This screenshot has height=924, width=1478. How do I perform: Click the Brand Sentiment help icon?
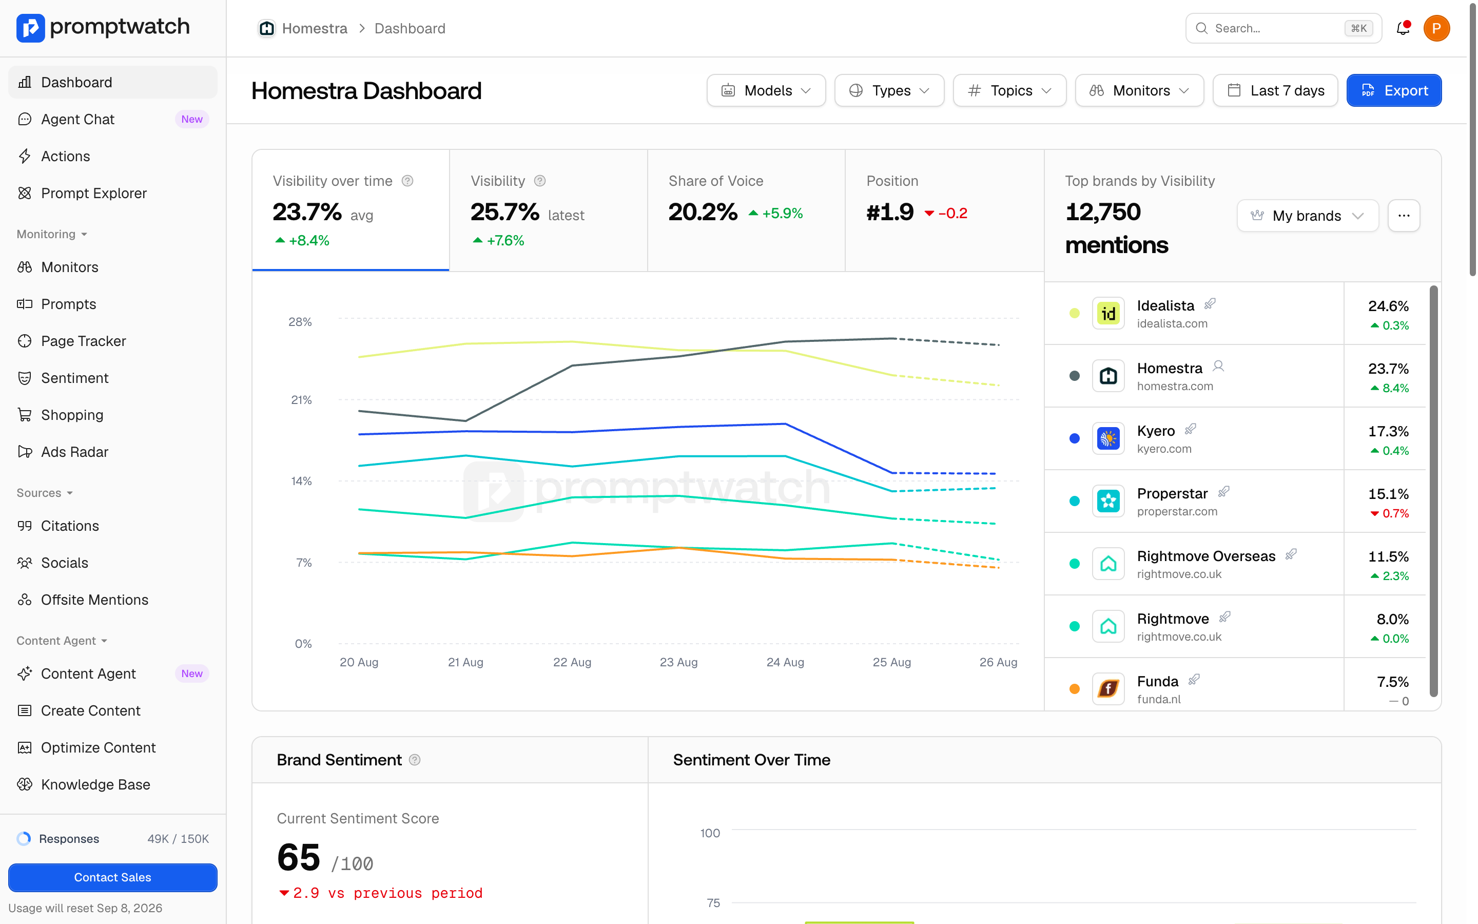pos(415,760)
